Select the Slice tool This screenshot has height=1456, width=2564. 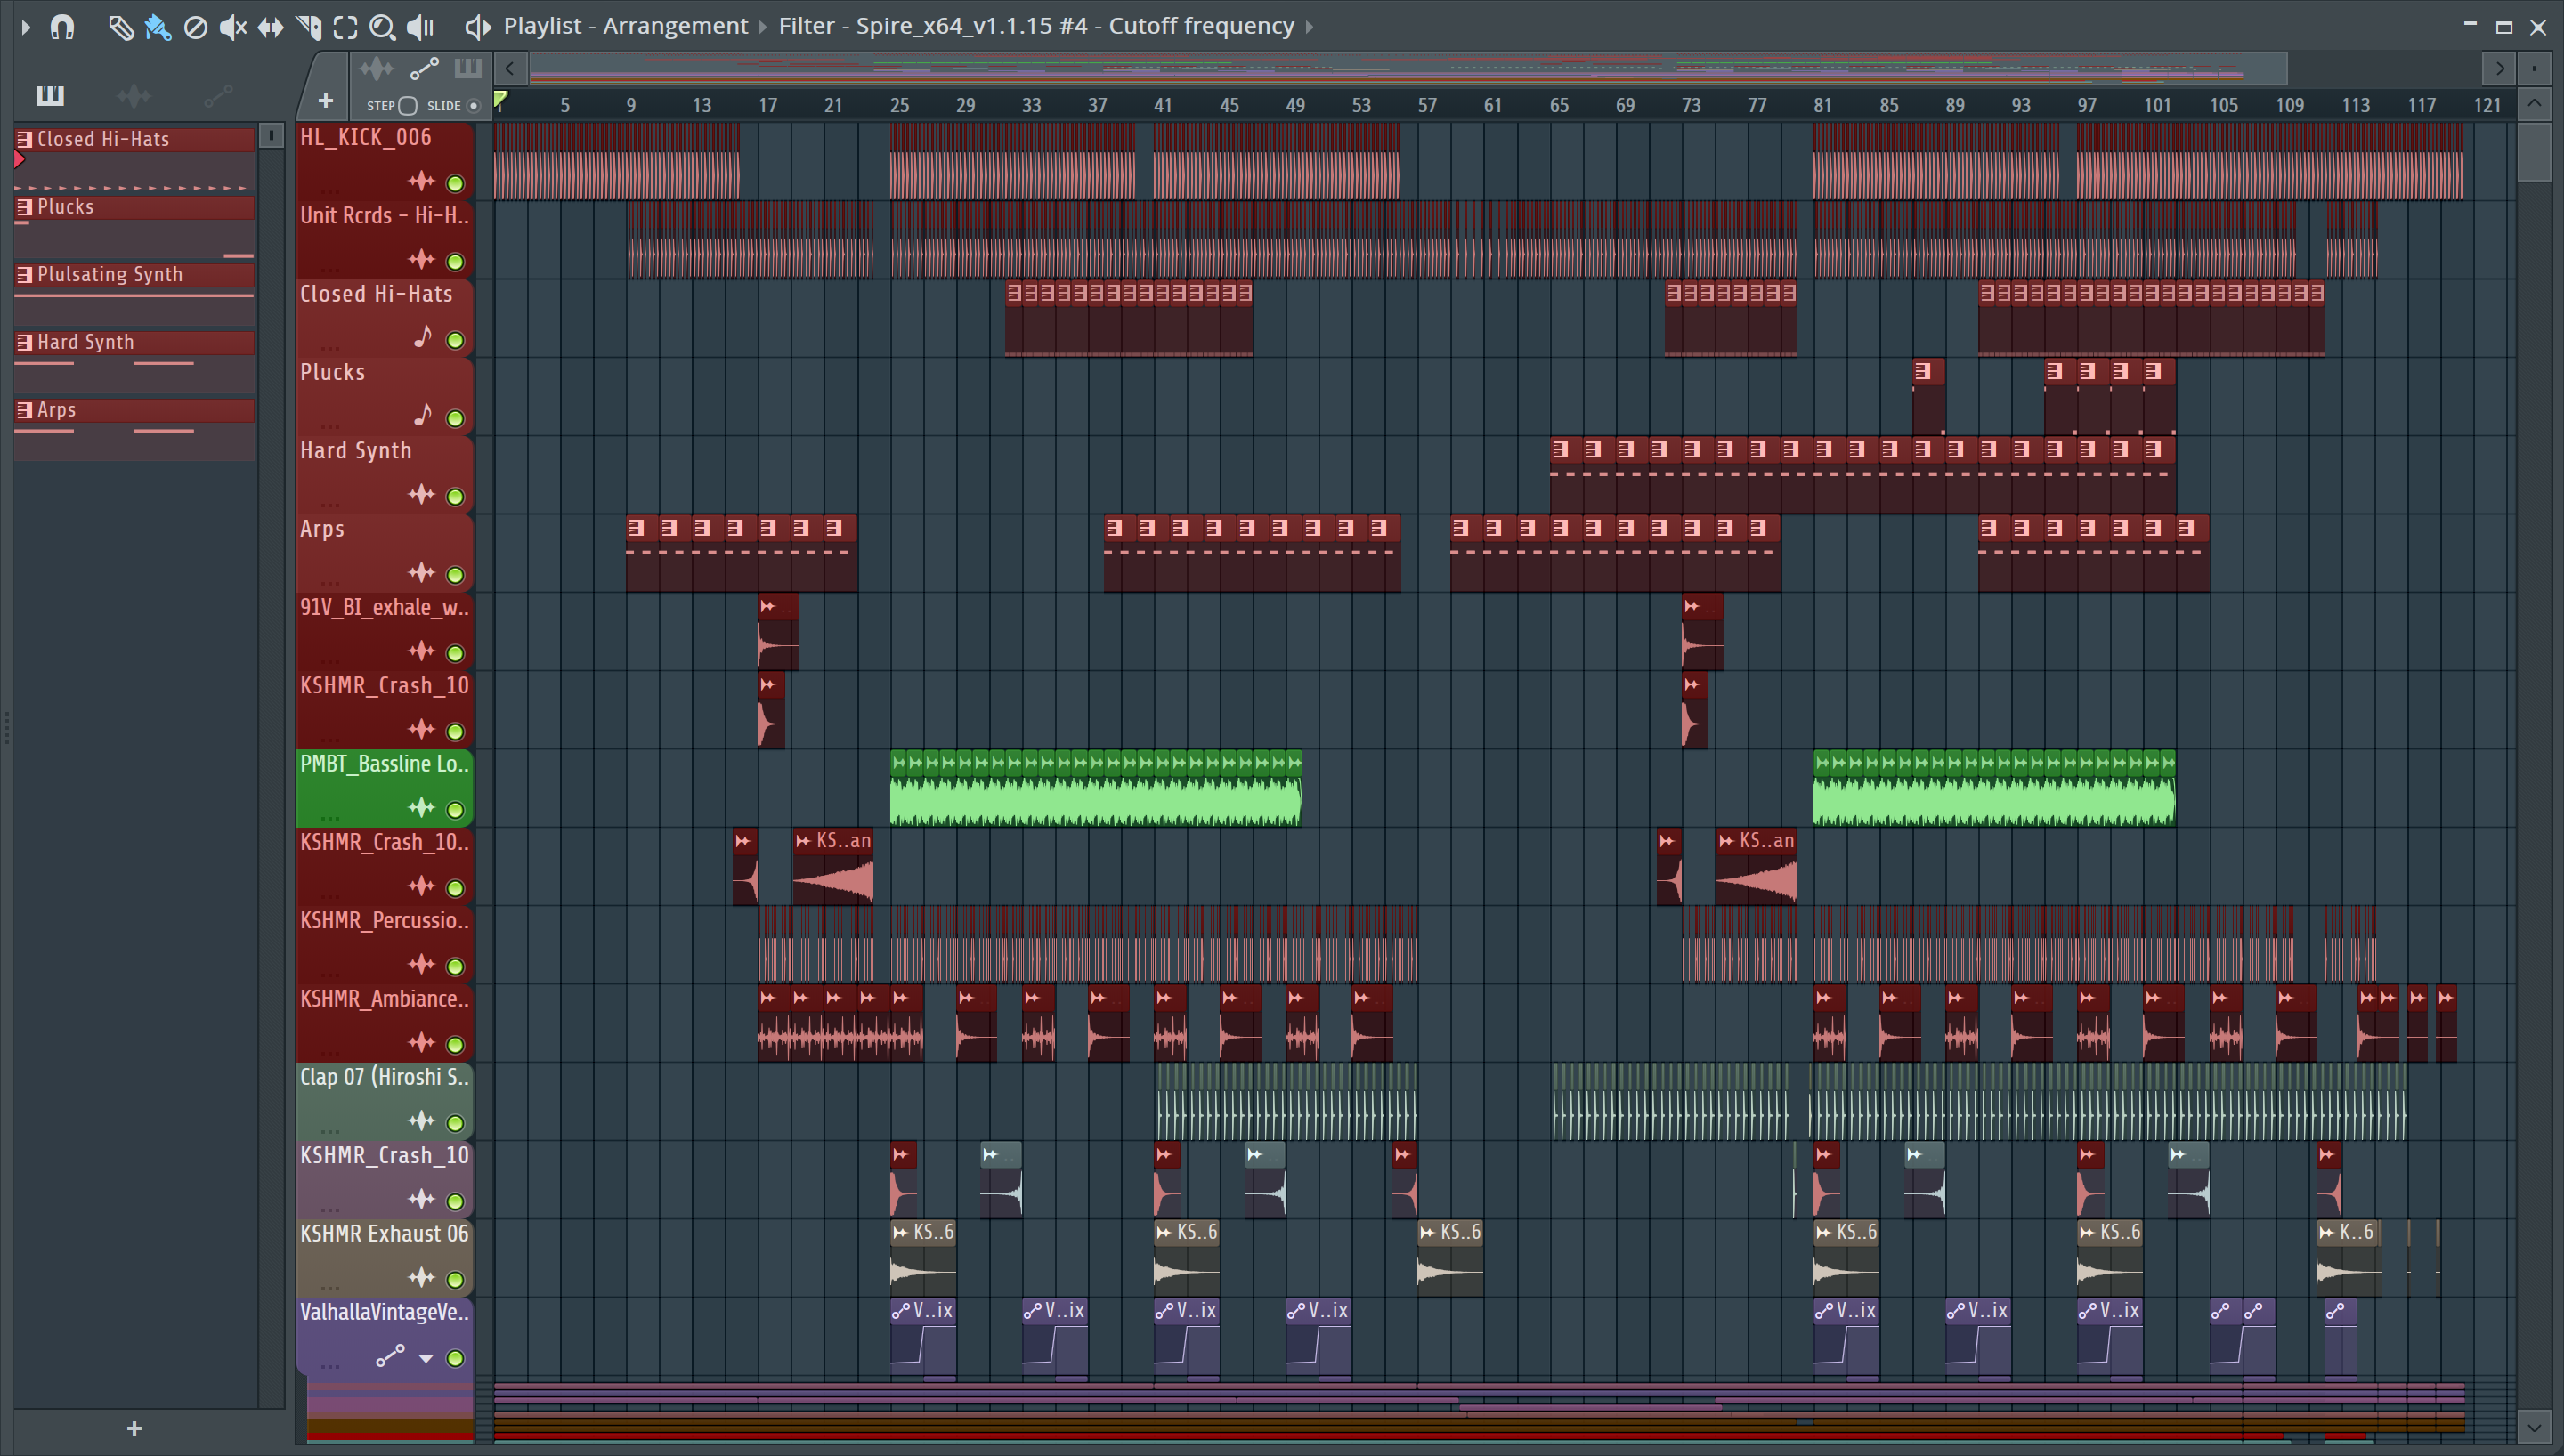pyautogui.click(x=308, y=27)
